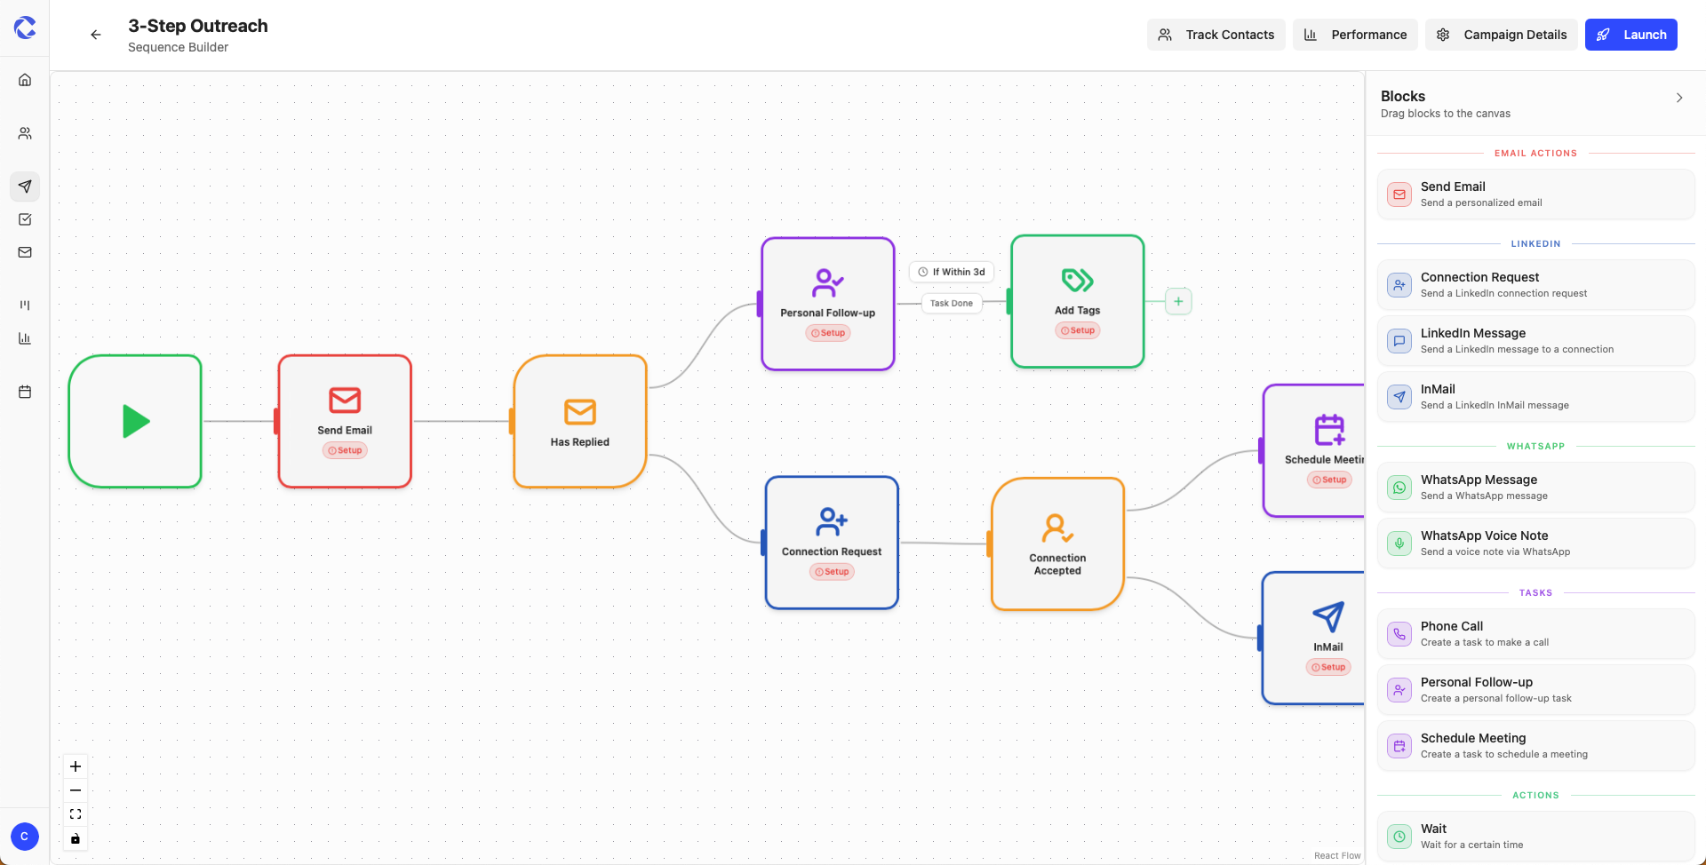Open the pipeline board icon in sidebar
The image size is (1706, 865).
point(25,305)
